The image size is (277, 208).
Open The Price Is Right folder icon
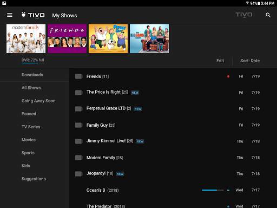[79, 93]
